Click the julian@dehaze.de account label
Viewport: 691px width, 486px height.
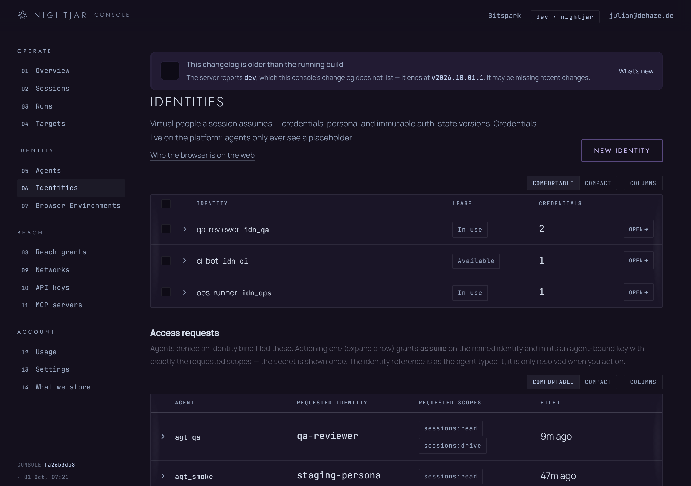coord(641,16)
